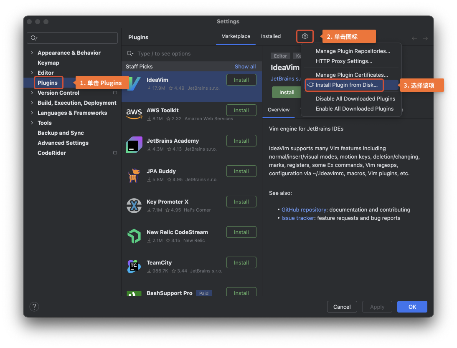Select the TeamCity plugin name
The width and height of the screenshot is (457, 348).
[x=159, y=263]
